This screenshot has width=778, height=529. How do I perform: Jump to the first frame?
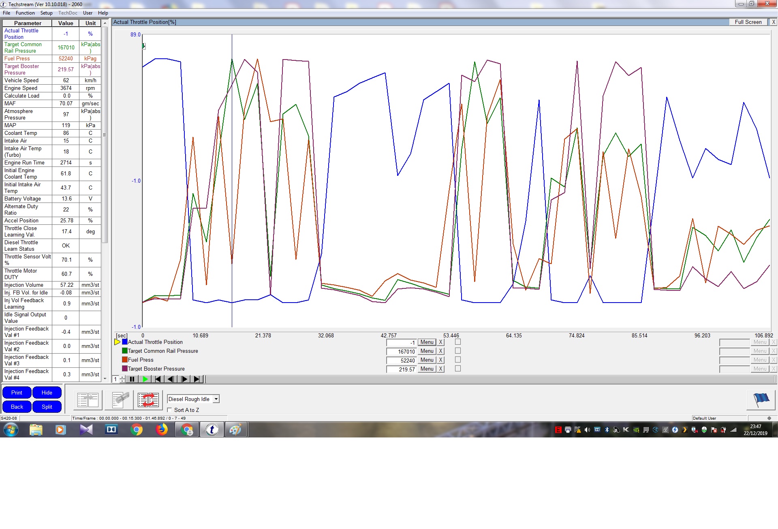click(x=158, y=379)
